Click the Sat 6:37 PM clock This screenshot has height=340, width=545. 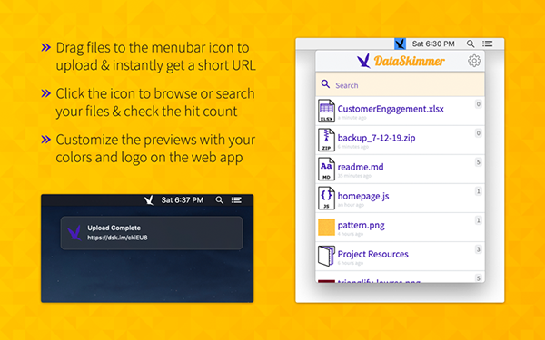[183, 200]
